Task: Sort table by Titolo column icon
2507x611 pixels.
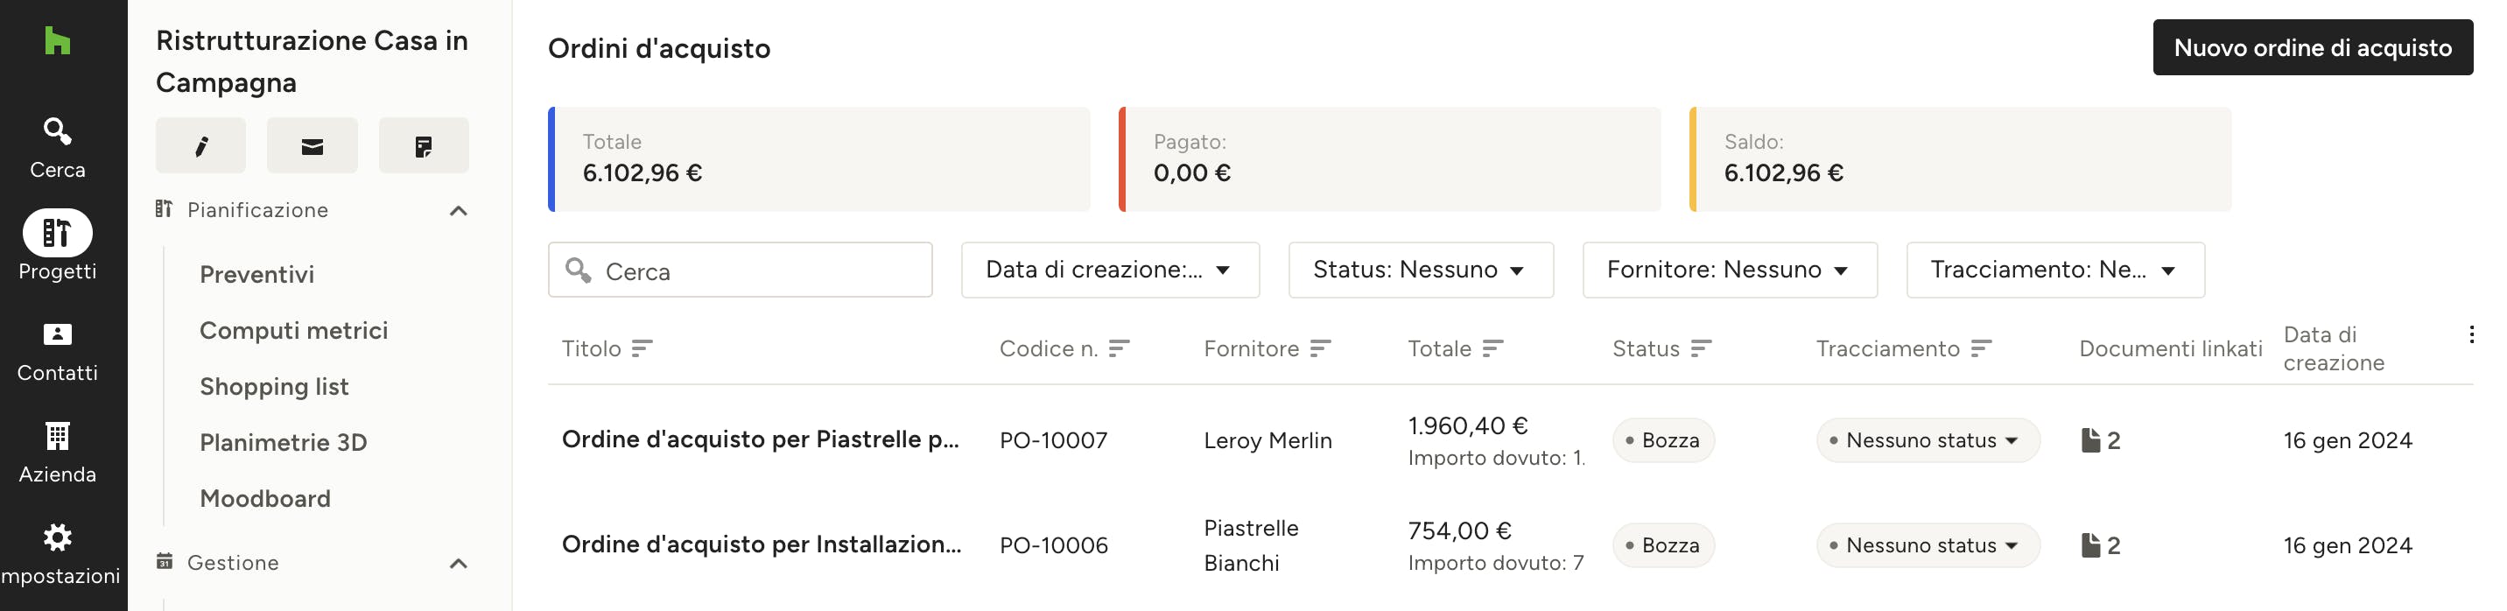Action: [643, 348]
